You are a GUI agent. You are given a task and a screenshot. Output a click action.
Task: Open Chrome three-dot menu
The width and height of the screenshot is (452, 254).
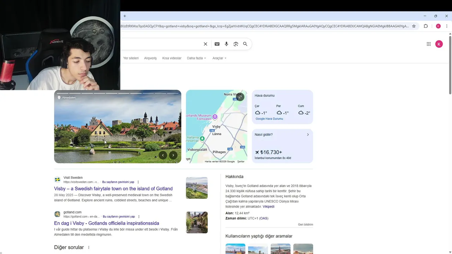tap(447, 26)
